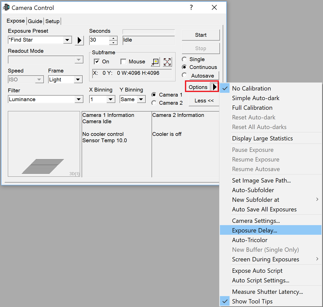The width and height of the screenshot is (323, 307).
Task: Click the Seconds input field
Action: coord(99,40)
